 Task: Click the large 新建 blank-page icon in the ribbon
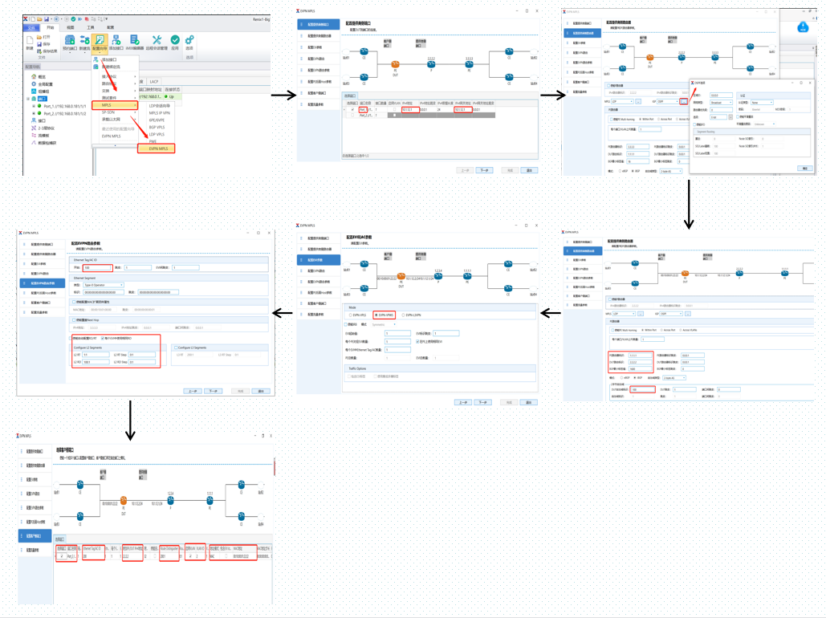pos(30,41)
